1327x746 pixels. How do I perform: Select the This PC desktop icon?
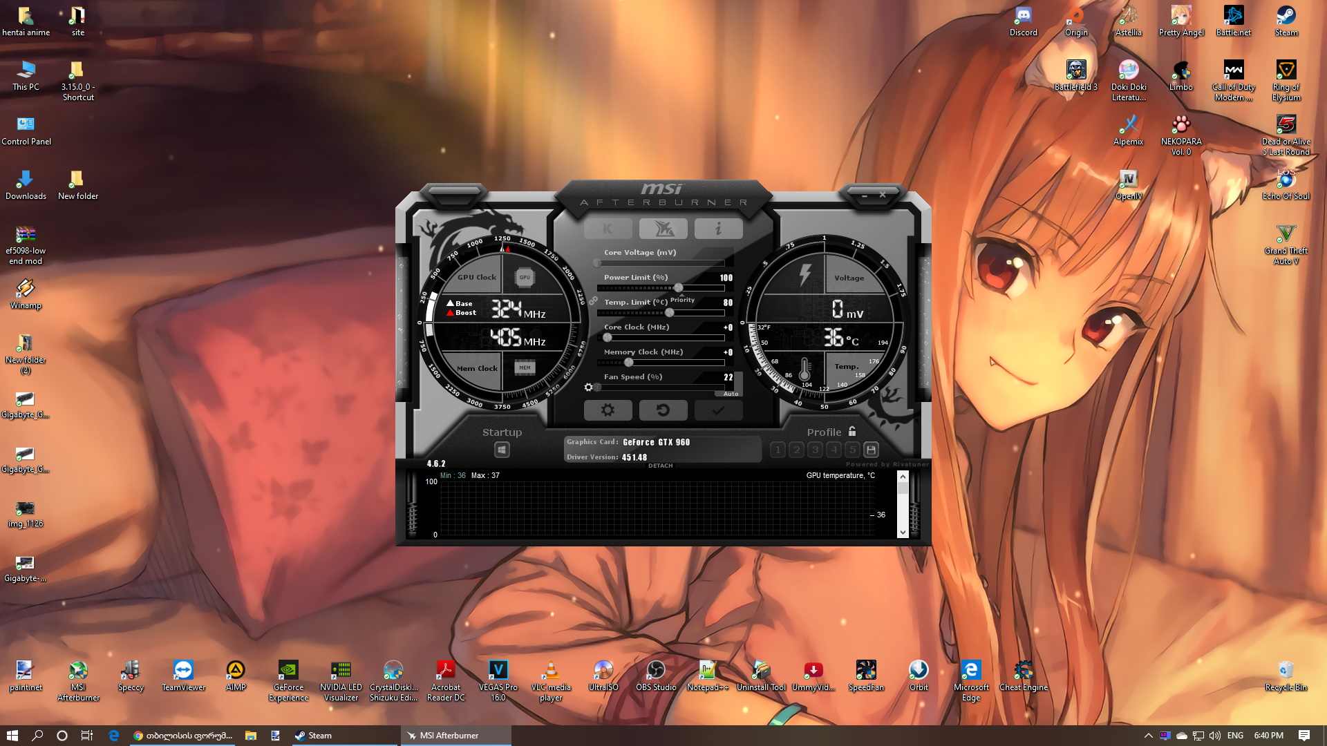(x=26, y=75)
